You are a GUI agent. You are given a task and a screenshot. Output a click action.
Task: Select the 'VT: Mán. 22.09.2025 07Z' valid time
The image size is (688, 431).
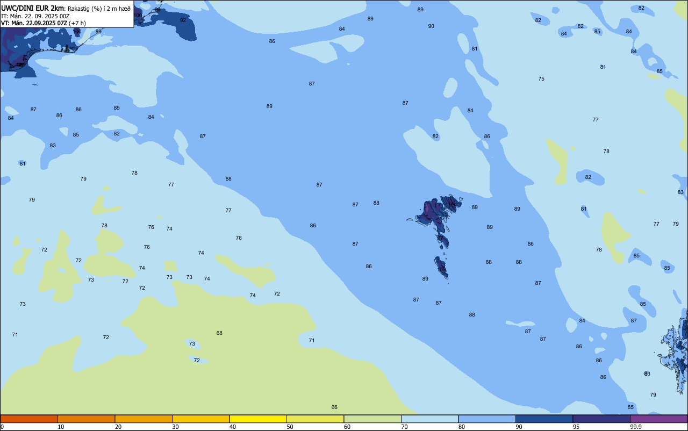34,23
